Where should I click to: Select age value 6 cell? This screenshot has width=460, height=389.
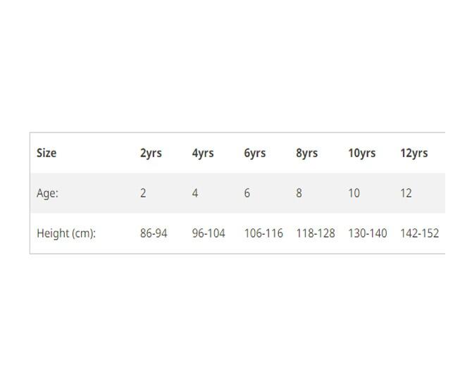(247, 193)
